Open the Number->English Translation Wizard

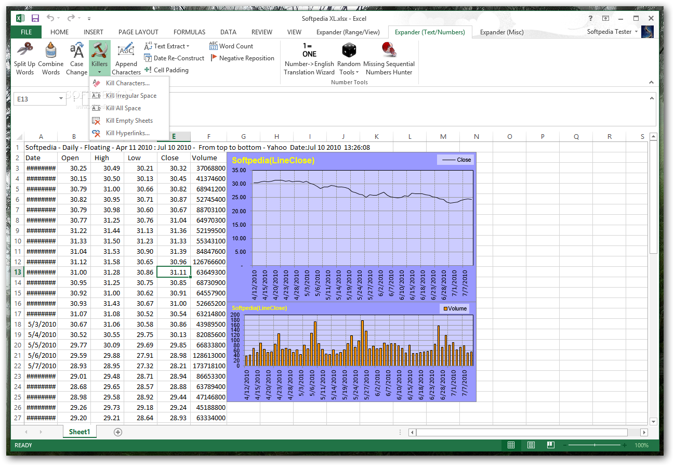[x=309, y=59]
